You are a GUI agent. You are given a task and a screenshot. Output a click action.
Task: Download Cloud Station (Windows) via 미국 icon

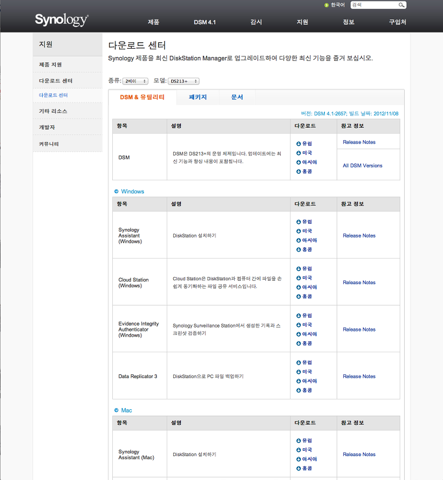(x=298, y=278)
